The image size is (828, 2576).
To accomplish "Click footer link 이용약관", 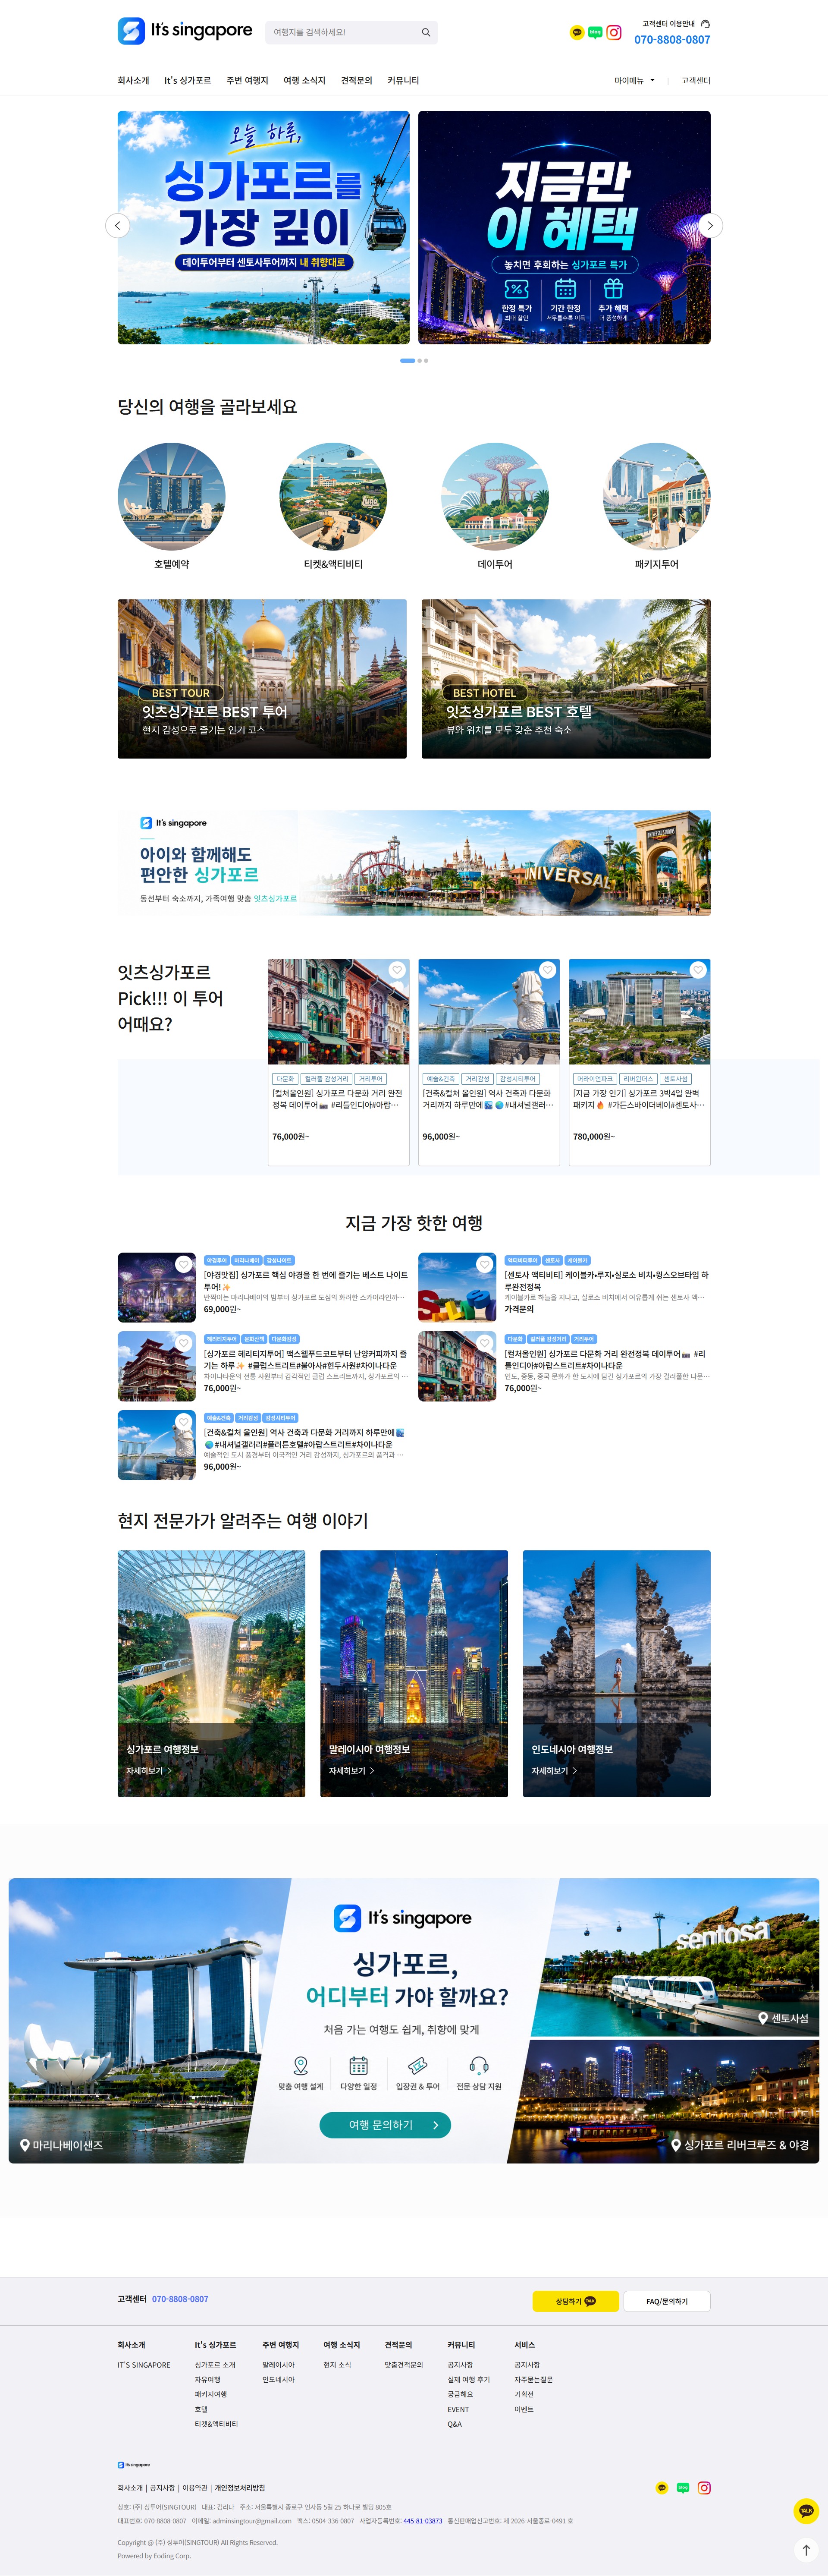I will 195,2488.
